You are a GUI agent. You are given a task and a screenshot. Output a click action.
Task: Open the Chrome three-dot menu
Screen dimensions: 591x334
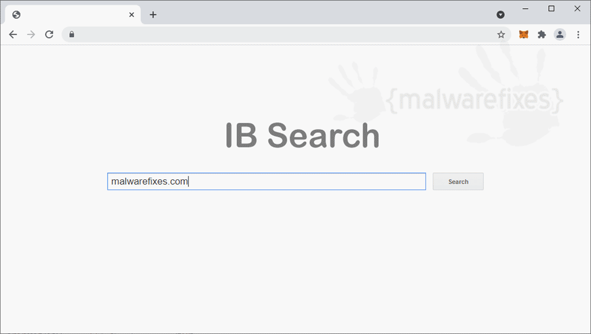point(578,35)
